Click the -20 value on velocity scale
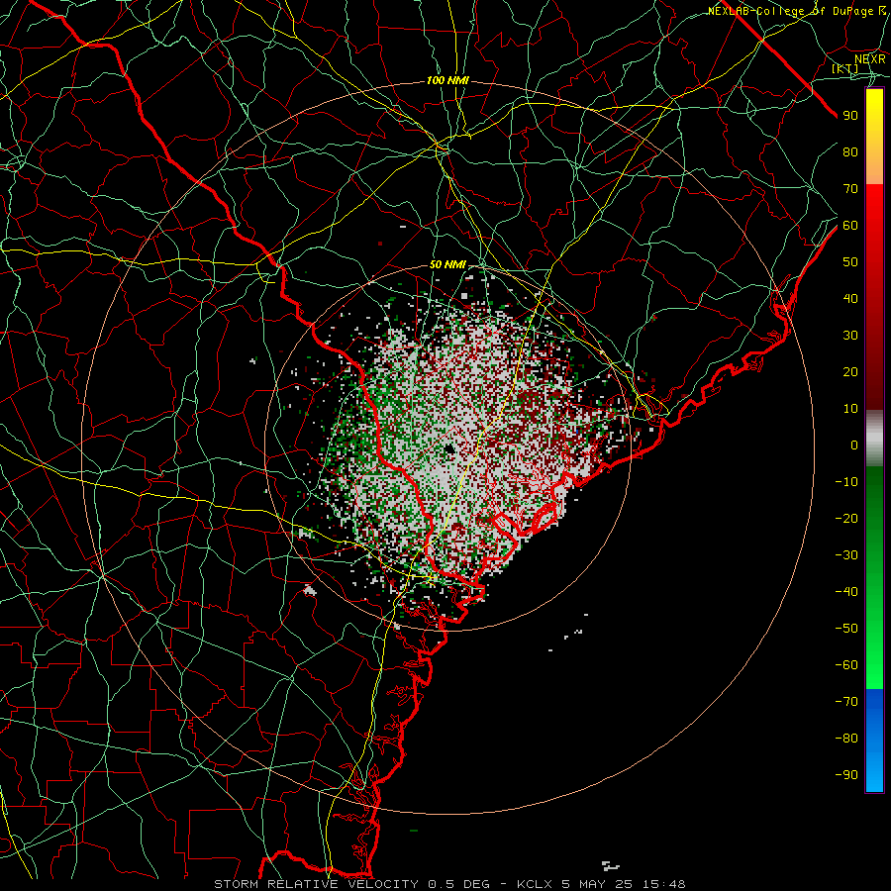This screenshot has width=891, height=891. [846, 519]
